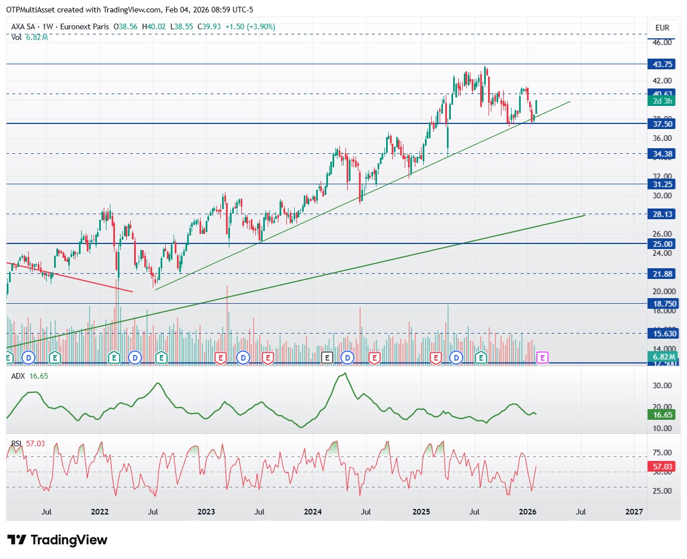
Task: Open the 2021 dividend marker
Action: coord(29,357)
